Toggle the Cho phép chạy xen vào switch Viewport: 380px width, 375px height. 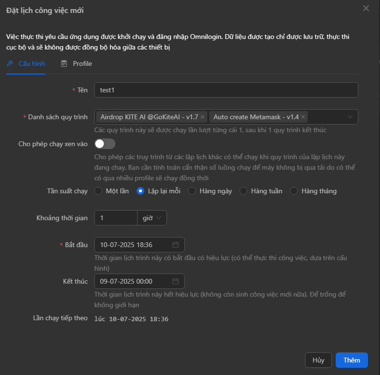point(105,144)
